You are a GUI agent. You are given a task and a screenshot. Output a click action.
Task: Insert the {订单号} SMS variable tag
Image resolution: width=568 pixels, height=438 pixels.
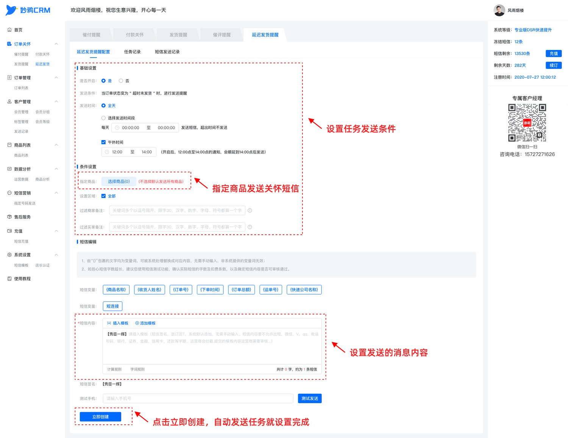[x=181, y=290]
